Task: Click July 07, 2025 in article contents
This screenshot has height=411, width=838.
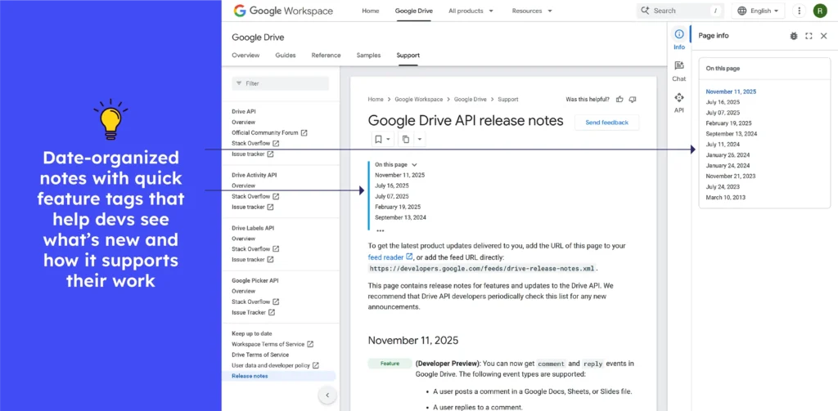Action: 392,196
